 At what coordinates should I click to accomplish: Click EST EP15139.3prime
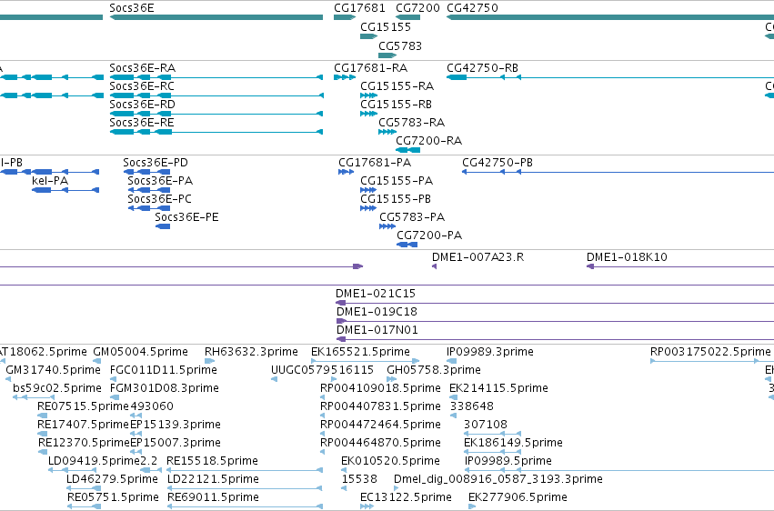point(176,426)
